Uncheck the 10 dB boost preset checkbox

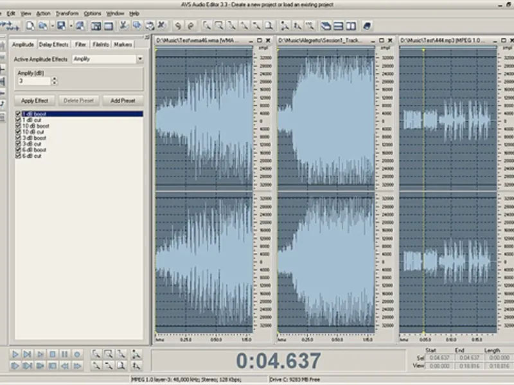point(19,126)
